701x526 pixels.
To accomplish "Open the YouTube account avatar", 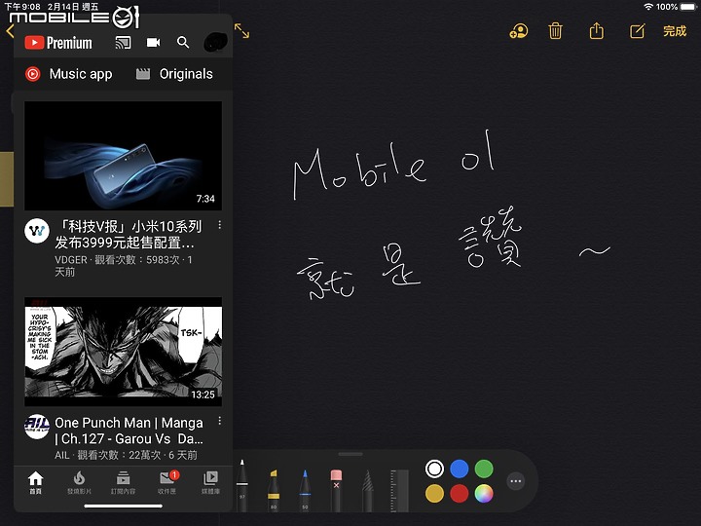I will click(215, 43).
